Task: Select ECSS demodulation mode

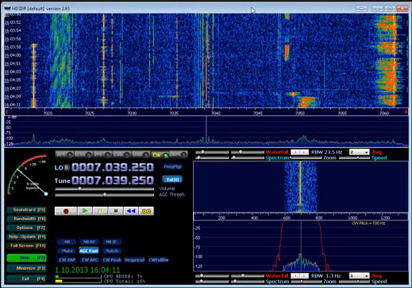Action: tap(83, 154)
